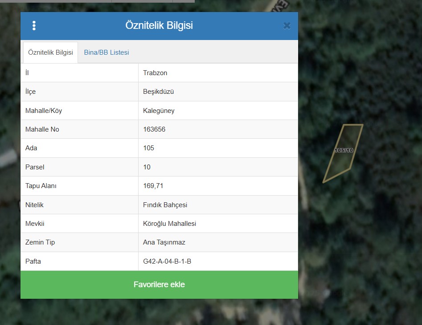Select the Köroğlu Mahallesi Mevkii value

coord(169,224)
